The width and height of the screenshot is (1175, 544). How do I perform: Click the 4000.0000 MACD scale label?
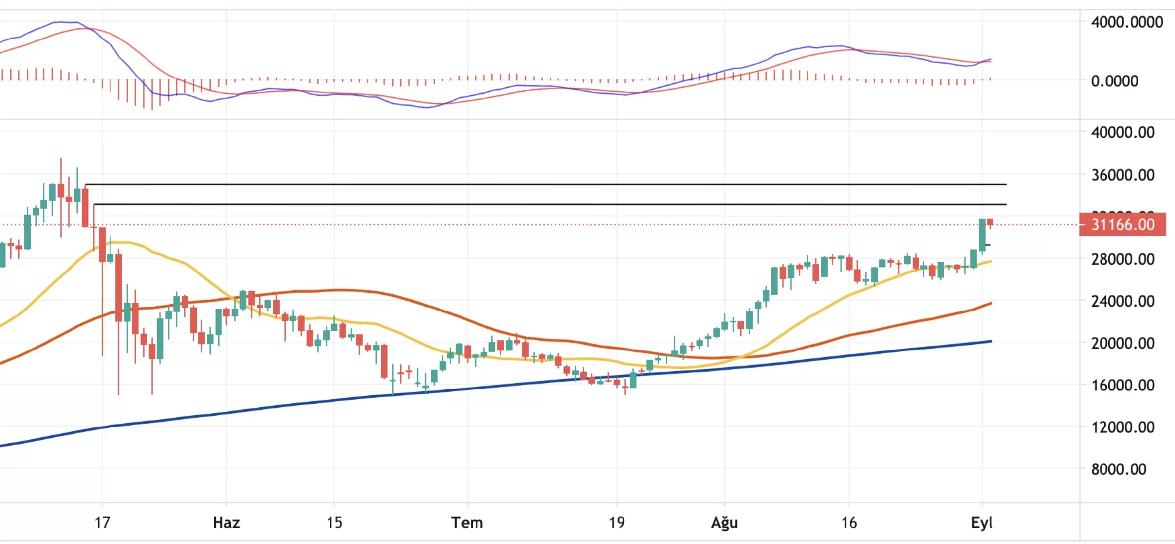1127,22
